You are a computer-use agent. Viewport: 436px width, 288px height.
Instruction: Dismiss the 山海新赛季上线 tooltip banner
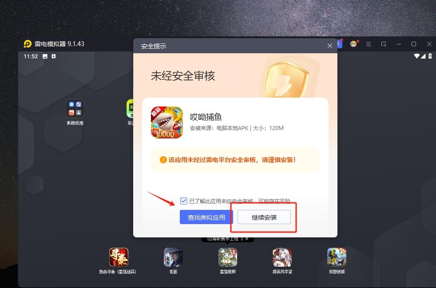pyautogui.click(x=247, y=239)
